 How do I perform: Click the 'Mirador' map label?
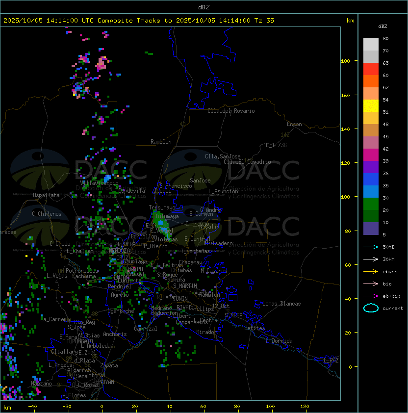pyautogui.click(x=206, y=332)
